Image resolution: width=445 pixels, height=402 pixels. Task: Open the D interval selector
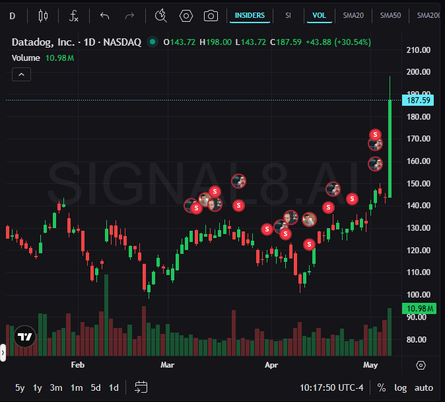click(x=12, y=16)
